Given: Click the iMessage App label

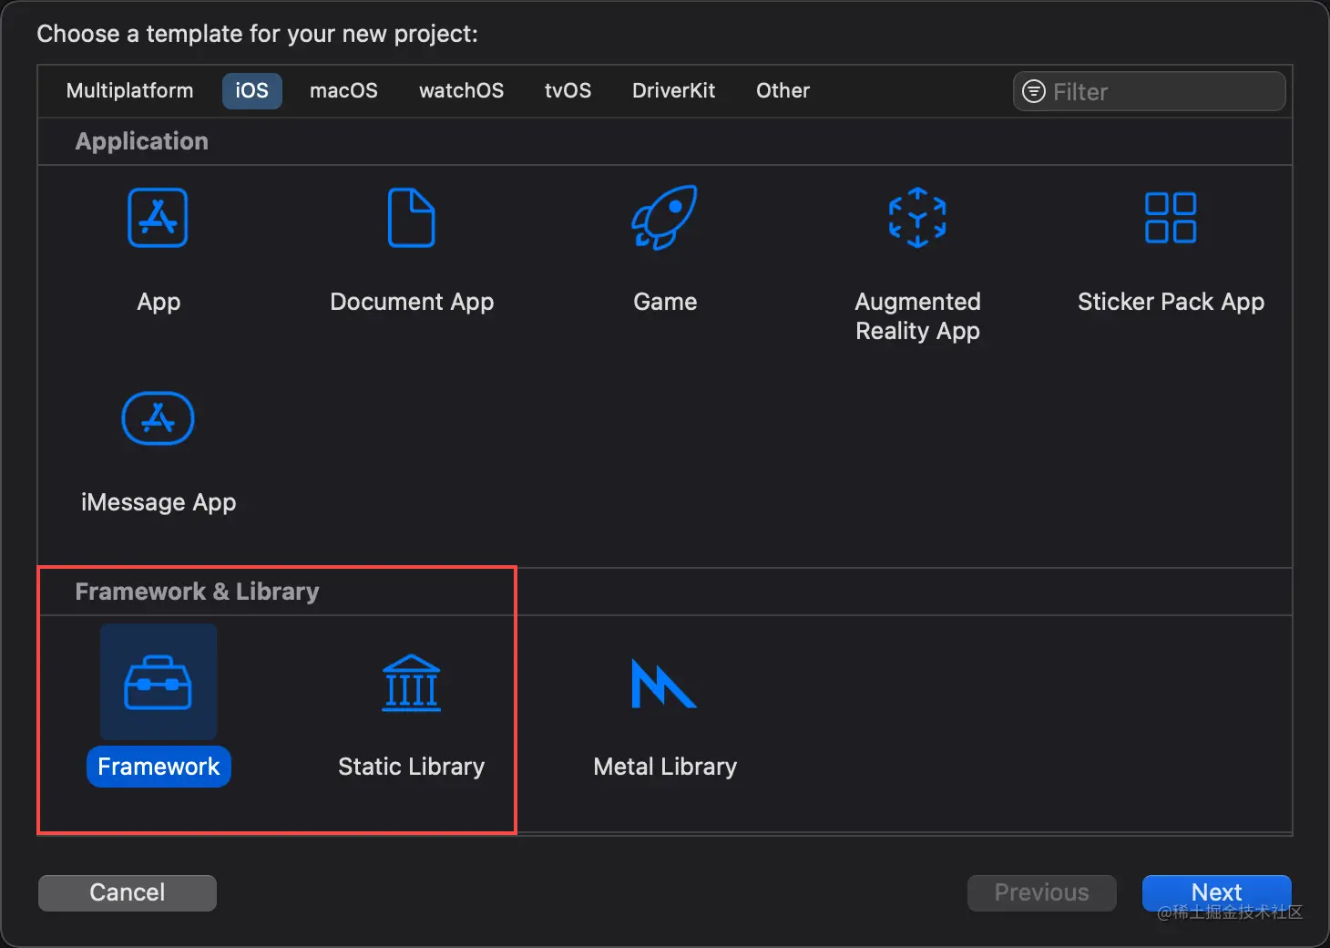Looking at the screenshot, I should pos(159,502).
